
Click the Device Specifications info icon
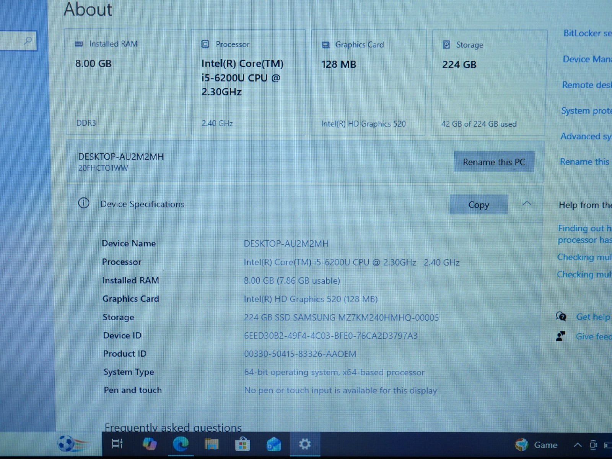(x=83, y=203)
